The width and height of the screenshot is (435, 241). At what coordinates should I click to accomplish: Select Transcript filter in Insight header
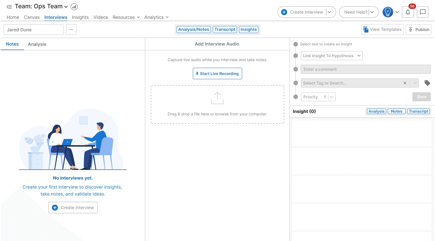click(418, 111)
